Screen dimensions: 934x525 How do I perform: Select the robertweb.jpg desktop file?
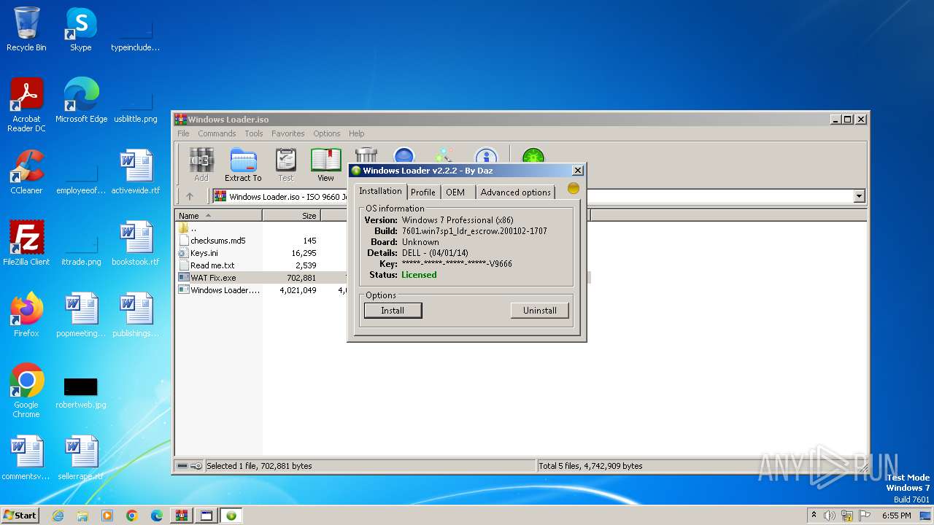pos(81,393)
